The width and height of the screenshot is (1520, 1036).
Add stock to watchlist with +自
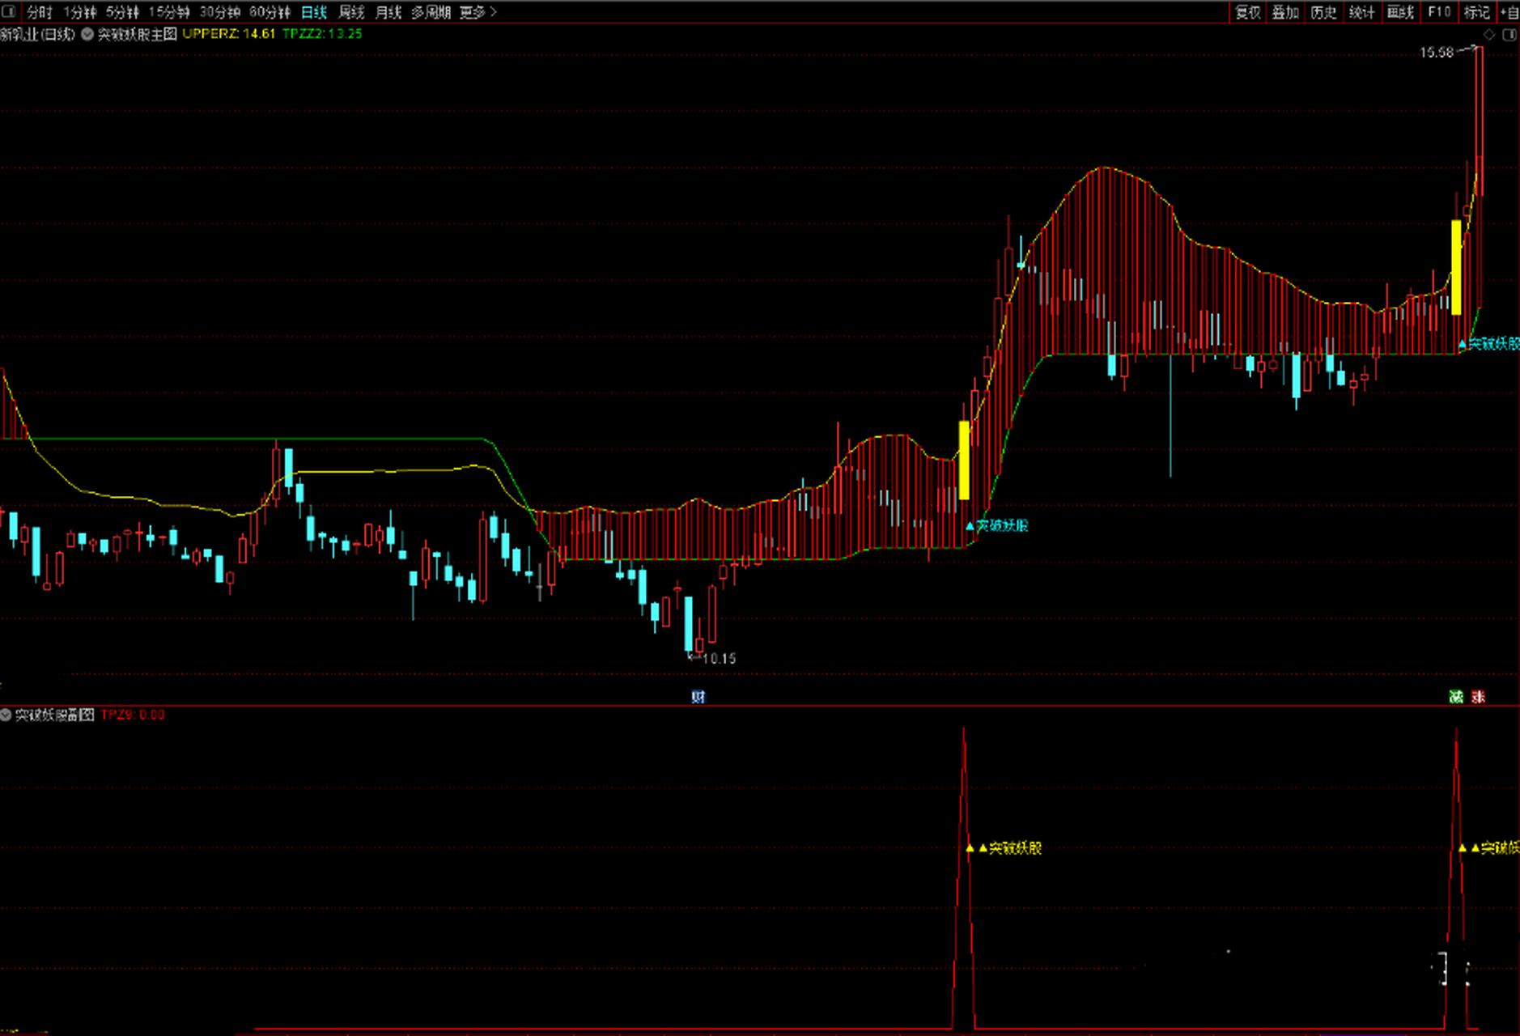pyautogui.click(x=1509, y=12)
